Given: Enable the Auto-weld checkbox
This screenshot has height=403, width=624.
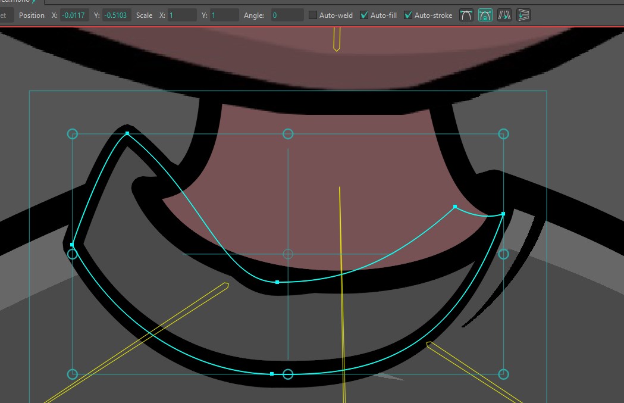Looking at the screenshot, I should 313,15.
